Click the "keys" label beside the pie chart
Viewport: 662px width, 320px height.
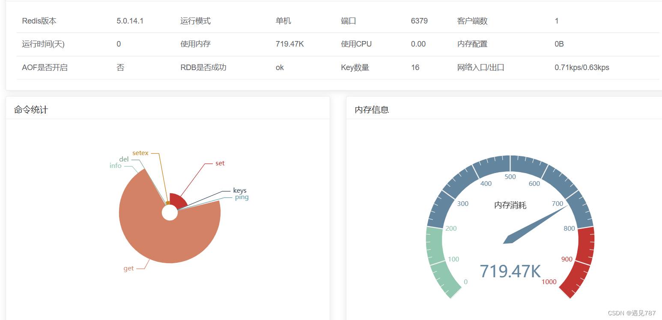click(x=239, y=191)
